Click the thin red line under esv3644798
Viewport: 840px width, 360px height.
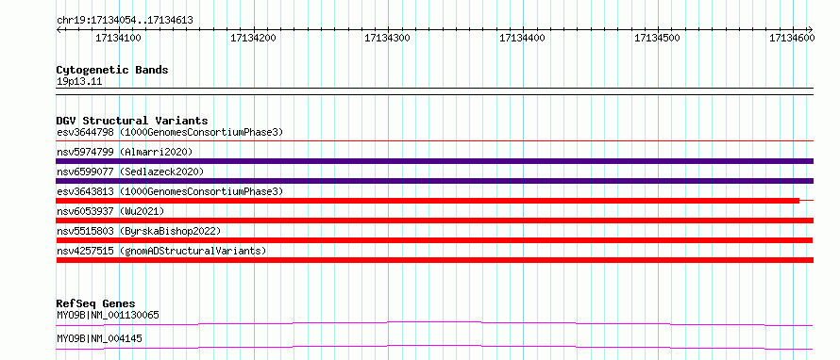434,141
